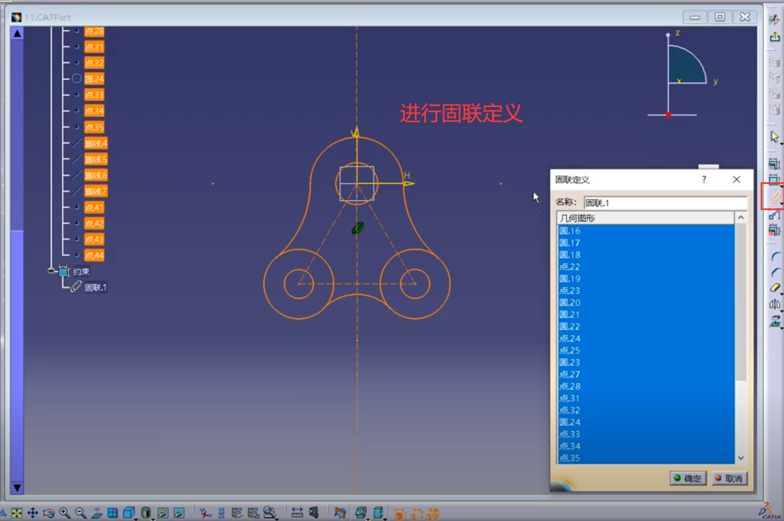Click the tree panel scroll-down arrow
The height and width of the screenshot is (521, 784).
(17, 488)
